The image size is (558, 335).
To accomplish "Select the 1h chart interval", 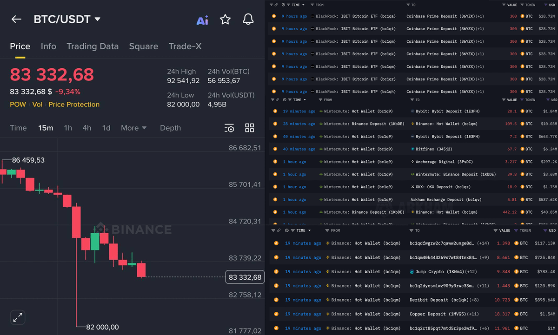I will (68, 128).
